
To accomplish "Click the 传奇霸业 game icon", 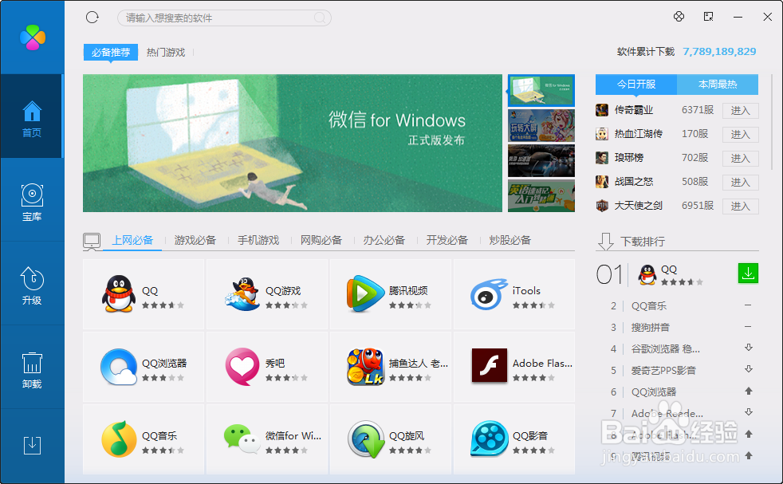I will (602, 110).
